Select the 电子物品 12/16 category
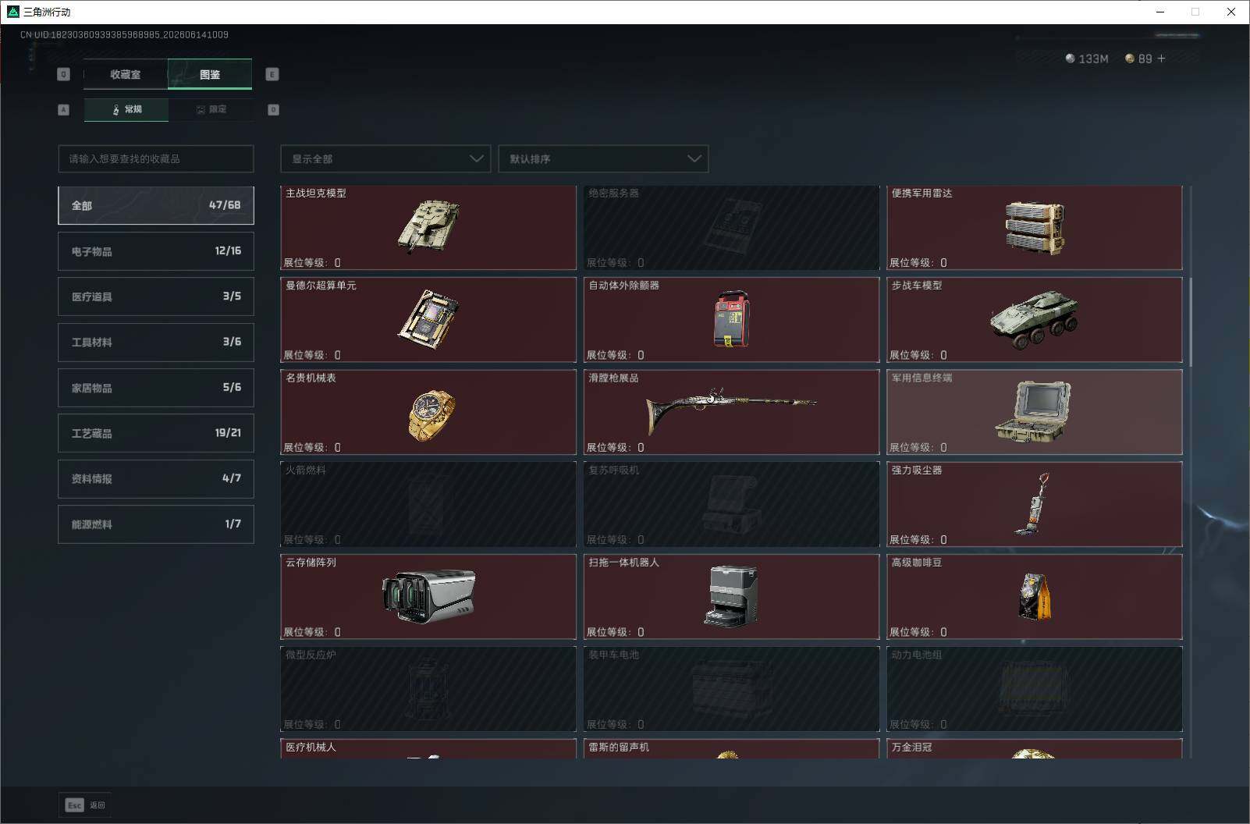The height and width of the screenshot is (824, 1250). coord(156,251)
